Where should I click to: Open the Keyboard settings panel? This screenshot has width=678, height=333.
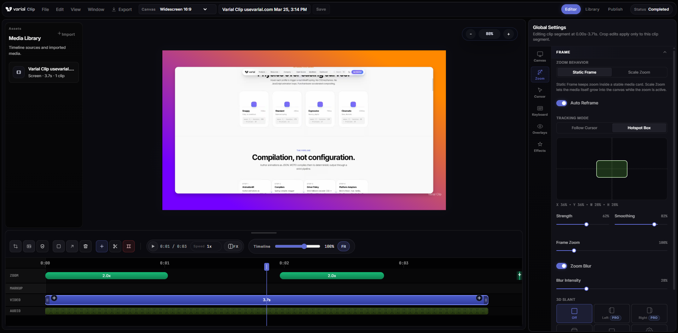540,111
